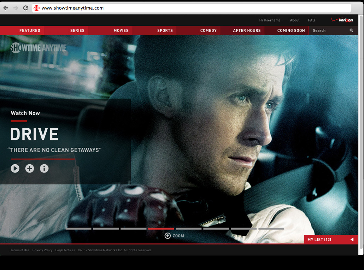Click the search magnifier icon
The image size is (364, 270).
pos(351,30)
